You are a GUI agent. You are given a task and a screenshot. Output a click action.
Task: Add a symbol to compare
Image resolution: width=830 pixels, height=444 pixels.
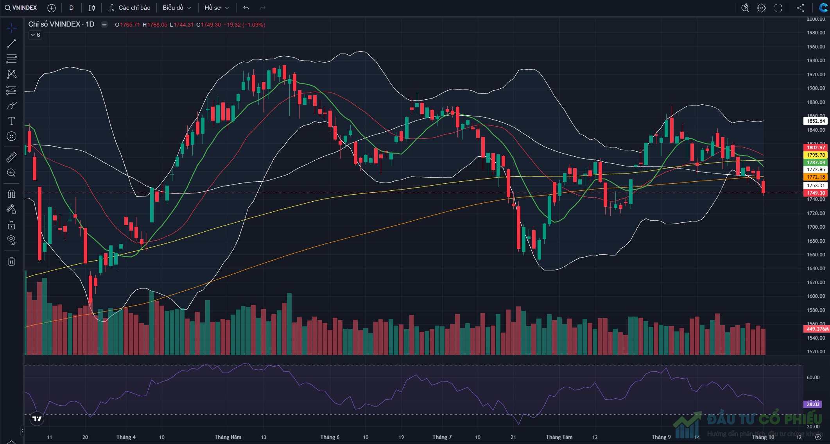click(x=51, y=8)
